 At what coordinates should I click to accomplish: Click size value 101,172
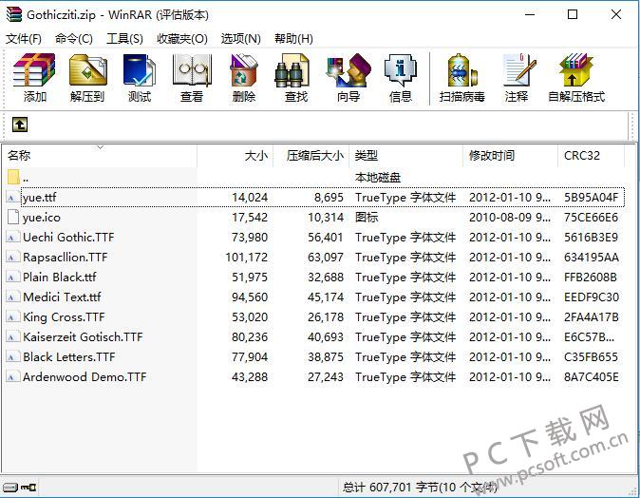247,258
